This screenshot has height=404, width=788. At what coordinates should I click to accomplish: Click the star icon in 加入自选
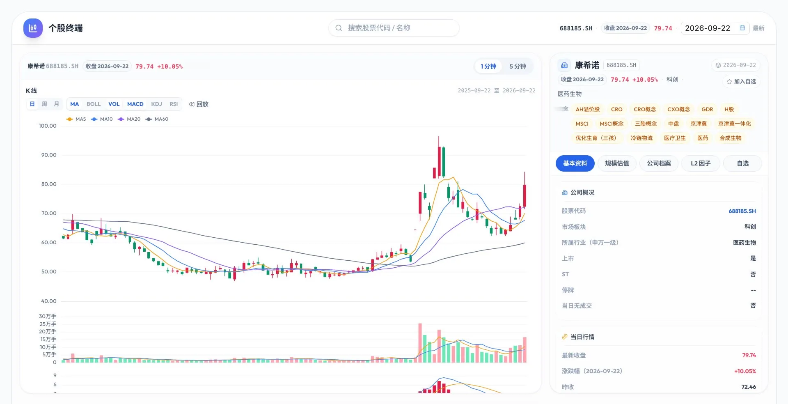[x=729, y=82]
